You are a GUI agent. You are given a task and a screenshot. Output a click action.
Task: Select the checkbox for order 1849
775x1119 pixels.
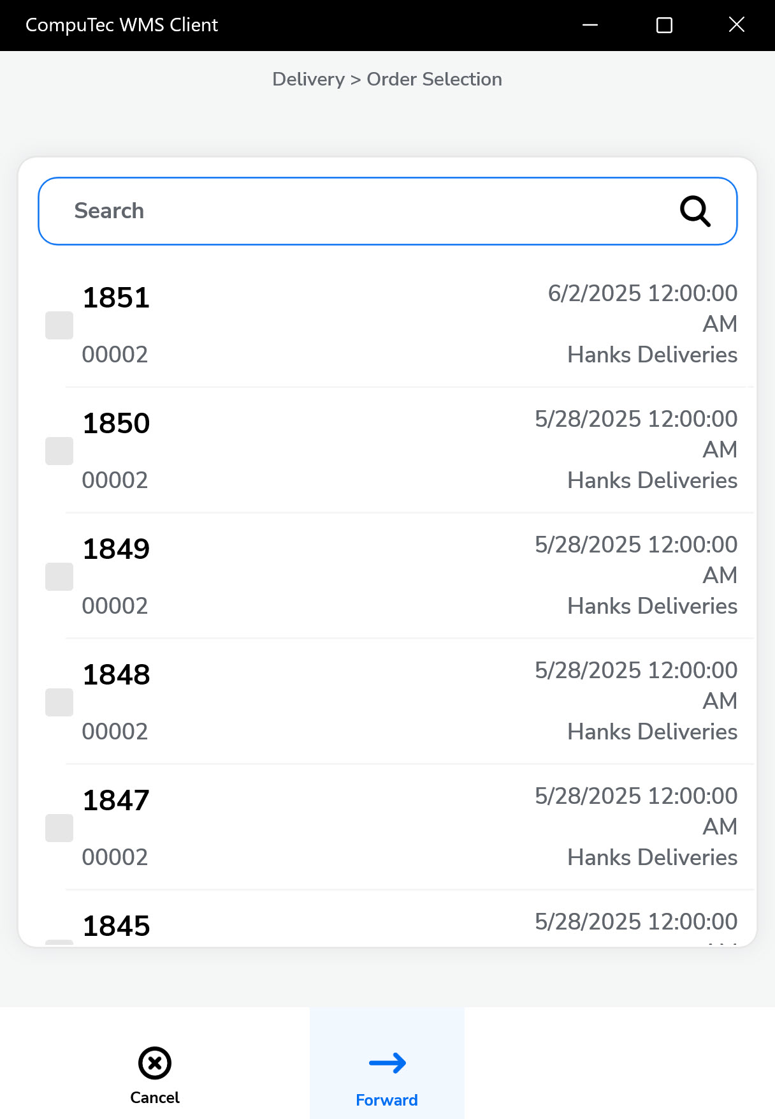point(59,577)
